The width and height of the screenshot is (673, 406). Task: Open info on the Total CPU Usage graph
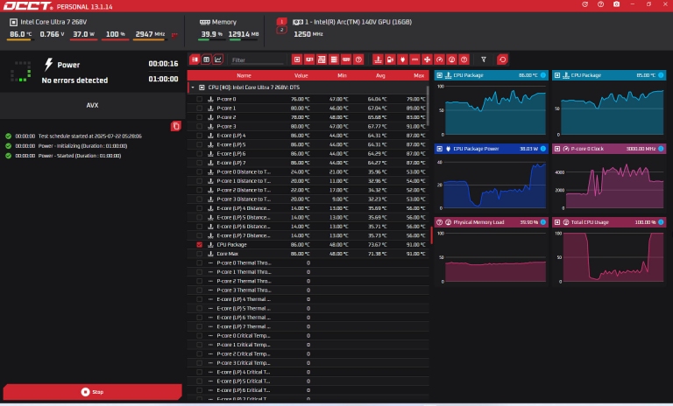[x=661, y=222]
